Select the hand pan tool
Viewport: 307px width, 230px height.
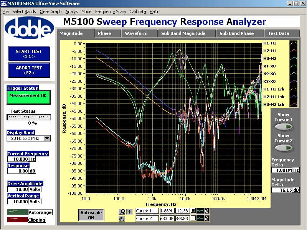pyautogui.click(x=122, y=219)
